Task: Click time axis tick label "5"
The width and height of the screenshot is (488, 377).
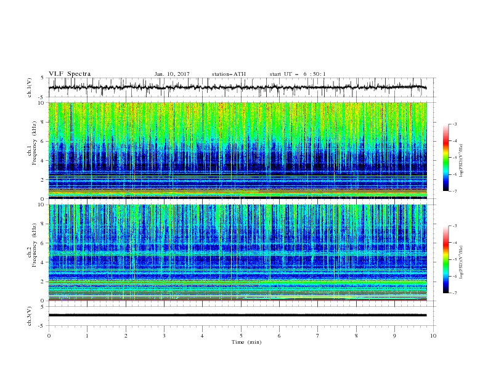Action: click(241, 336)
